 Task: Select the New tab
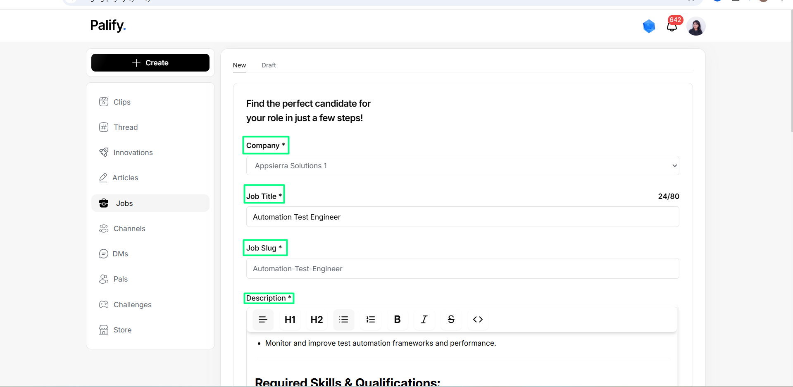point(239,65)
